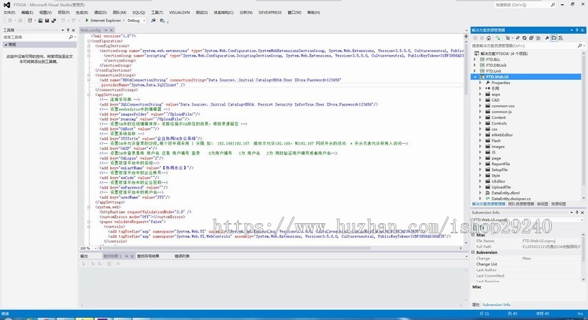The height and width of the screenshot is (320, 588).
Task: Toggle Preview Selected Items in Solution Explorer
Action: pyautogui.click(x=554, y=38)
